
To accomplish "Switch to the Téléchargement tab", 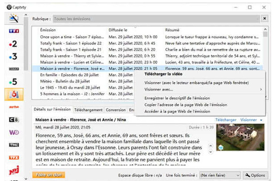I will [88, 110].
